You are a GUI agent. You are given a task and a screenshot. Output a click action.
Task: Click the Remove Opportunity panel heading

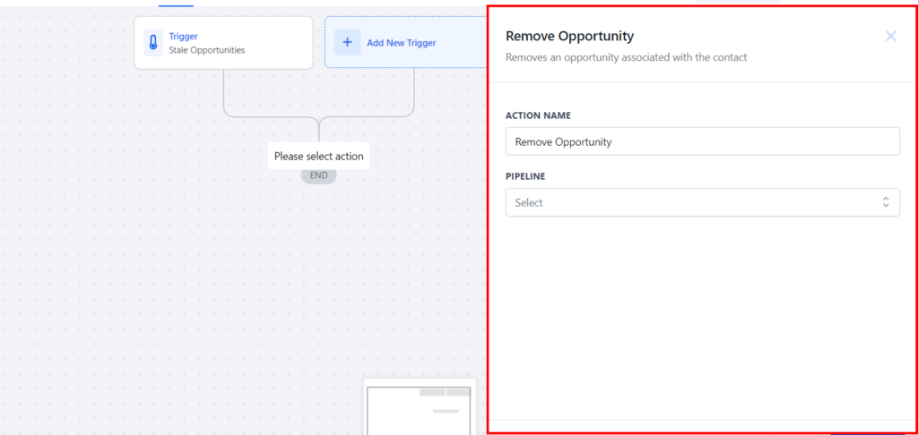(569, 37)
